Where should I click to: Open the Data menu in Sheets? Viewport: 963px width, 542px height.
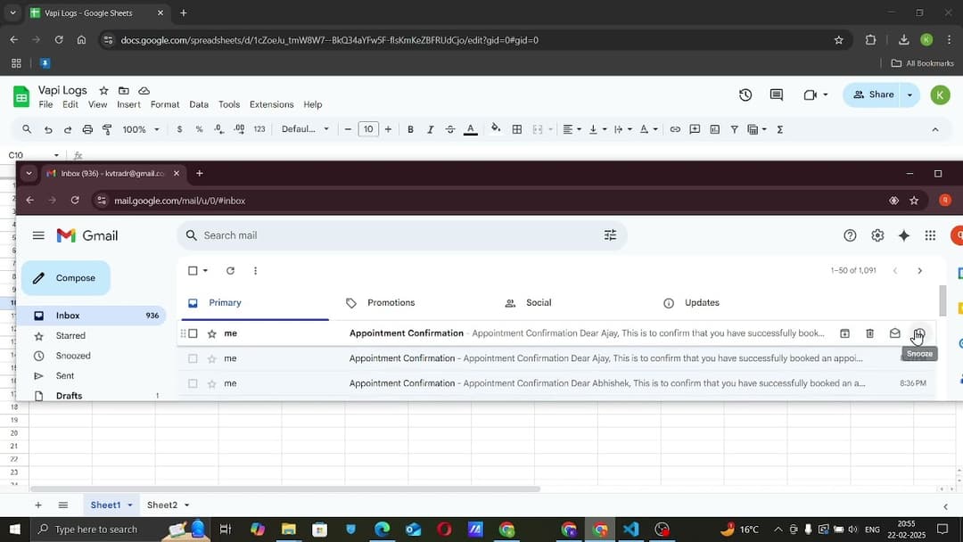click(x=199, y=104)
